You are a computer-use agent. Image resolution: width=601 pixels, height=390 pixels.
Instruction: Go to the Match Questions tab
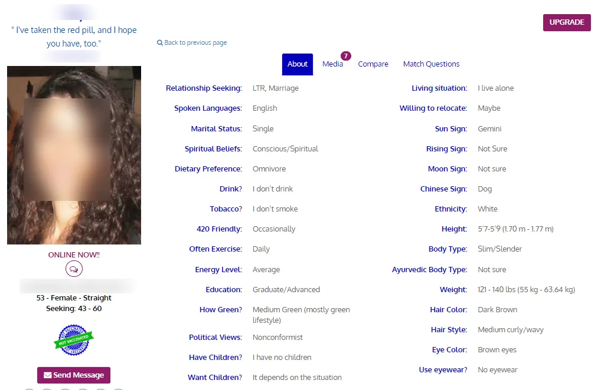click(431, 64)
